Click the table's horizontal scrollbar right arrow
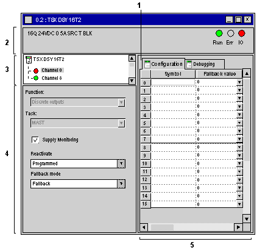The height and width of the screenshot is (250, 268). tap(238, 227)
